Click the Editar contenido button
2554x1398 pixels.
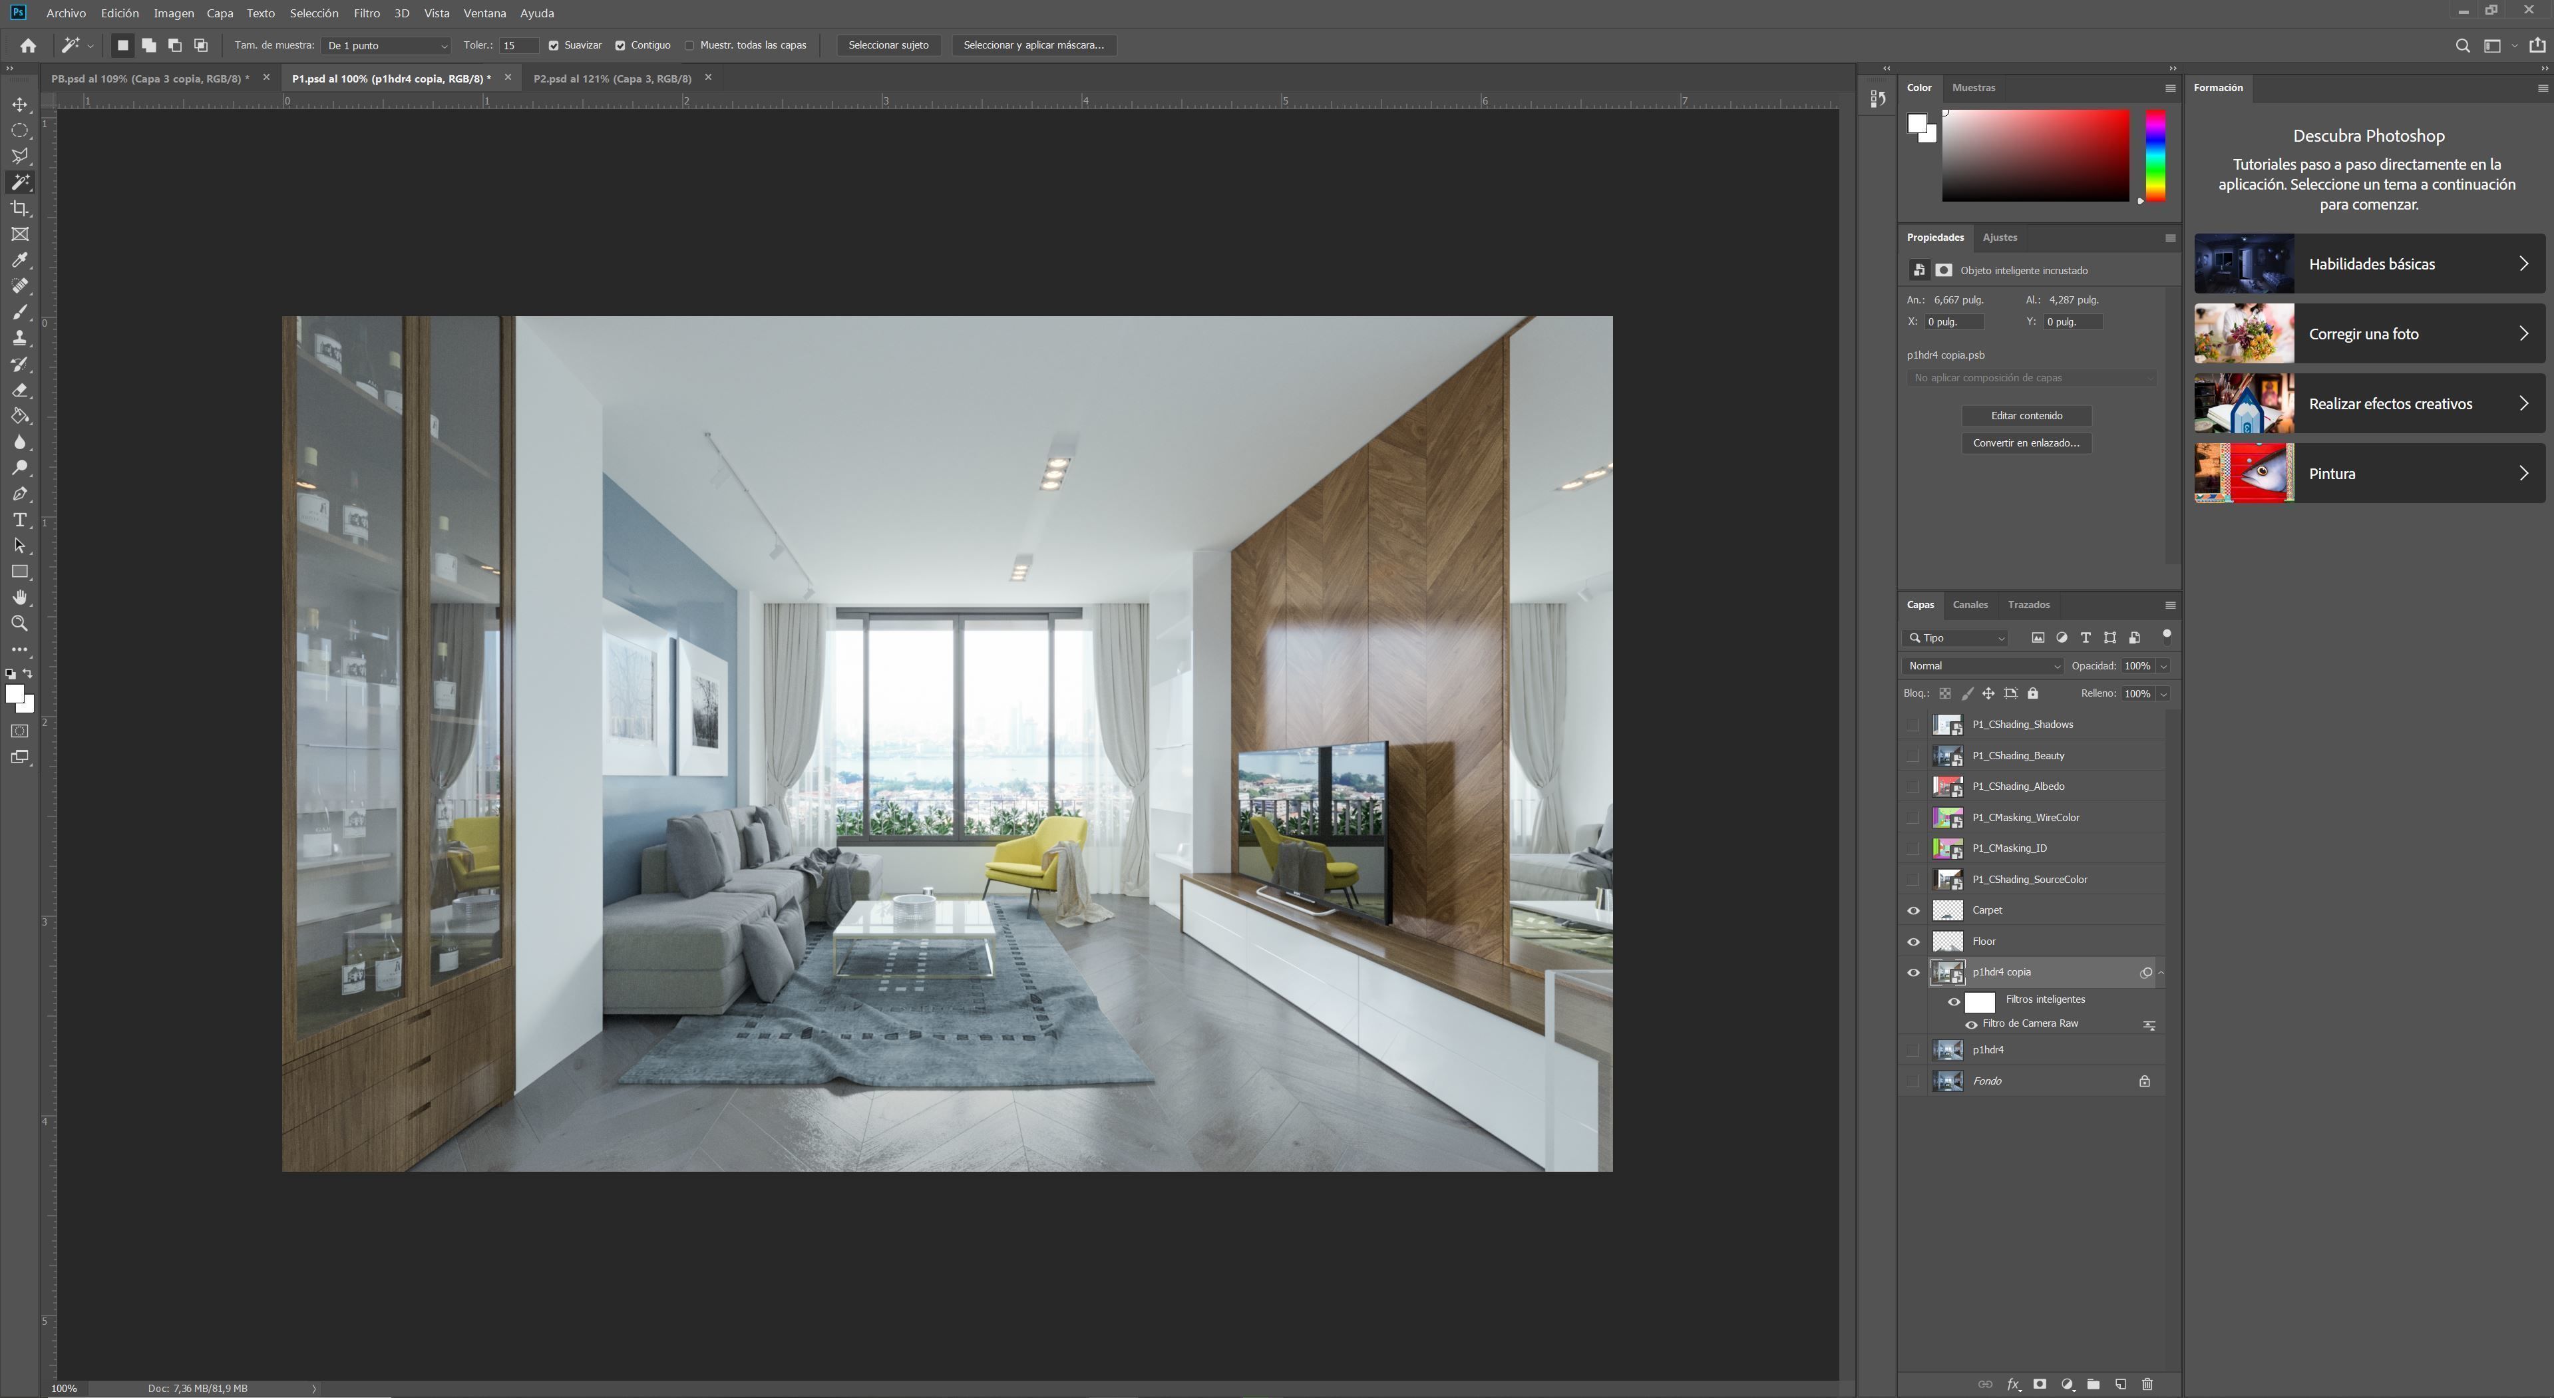pos(2026,415)
